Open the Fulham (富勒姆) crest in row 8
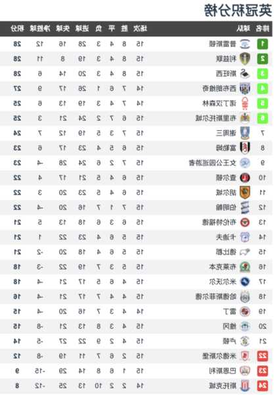Image resolution: width=274 pixels, height=395 pixels. point(244,148)
